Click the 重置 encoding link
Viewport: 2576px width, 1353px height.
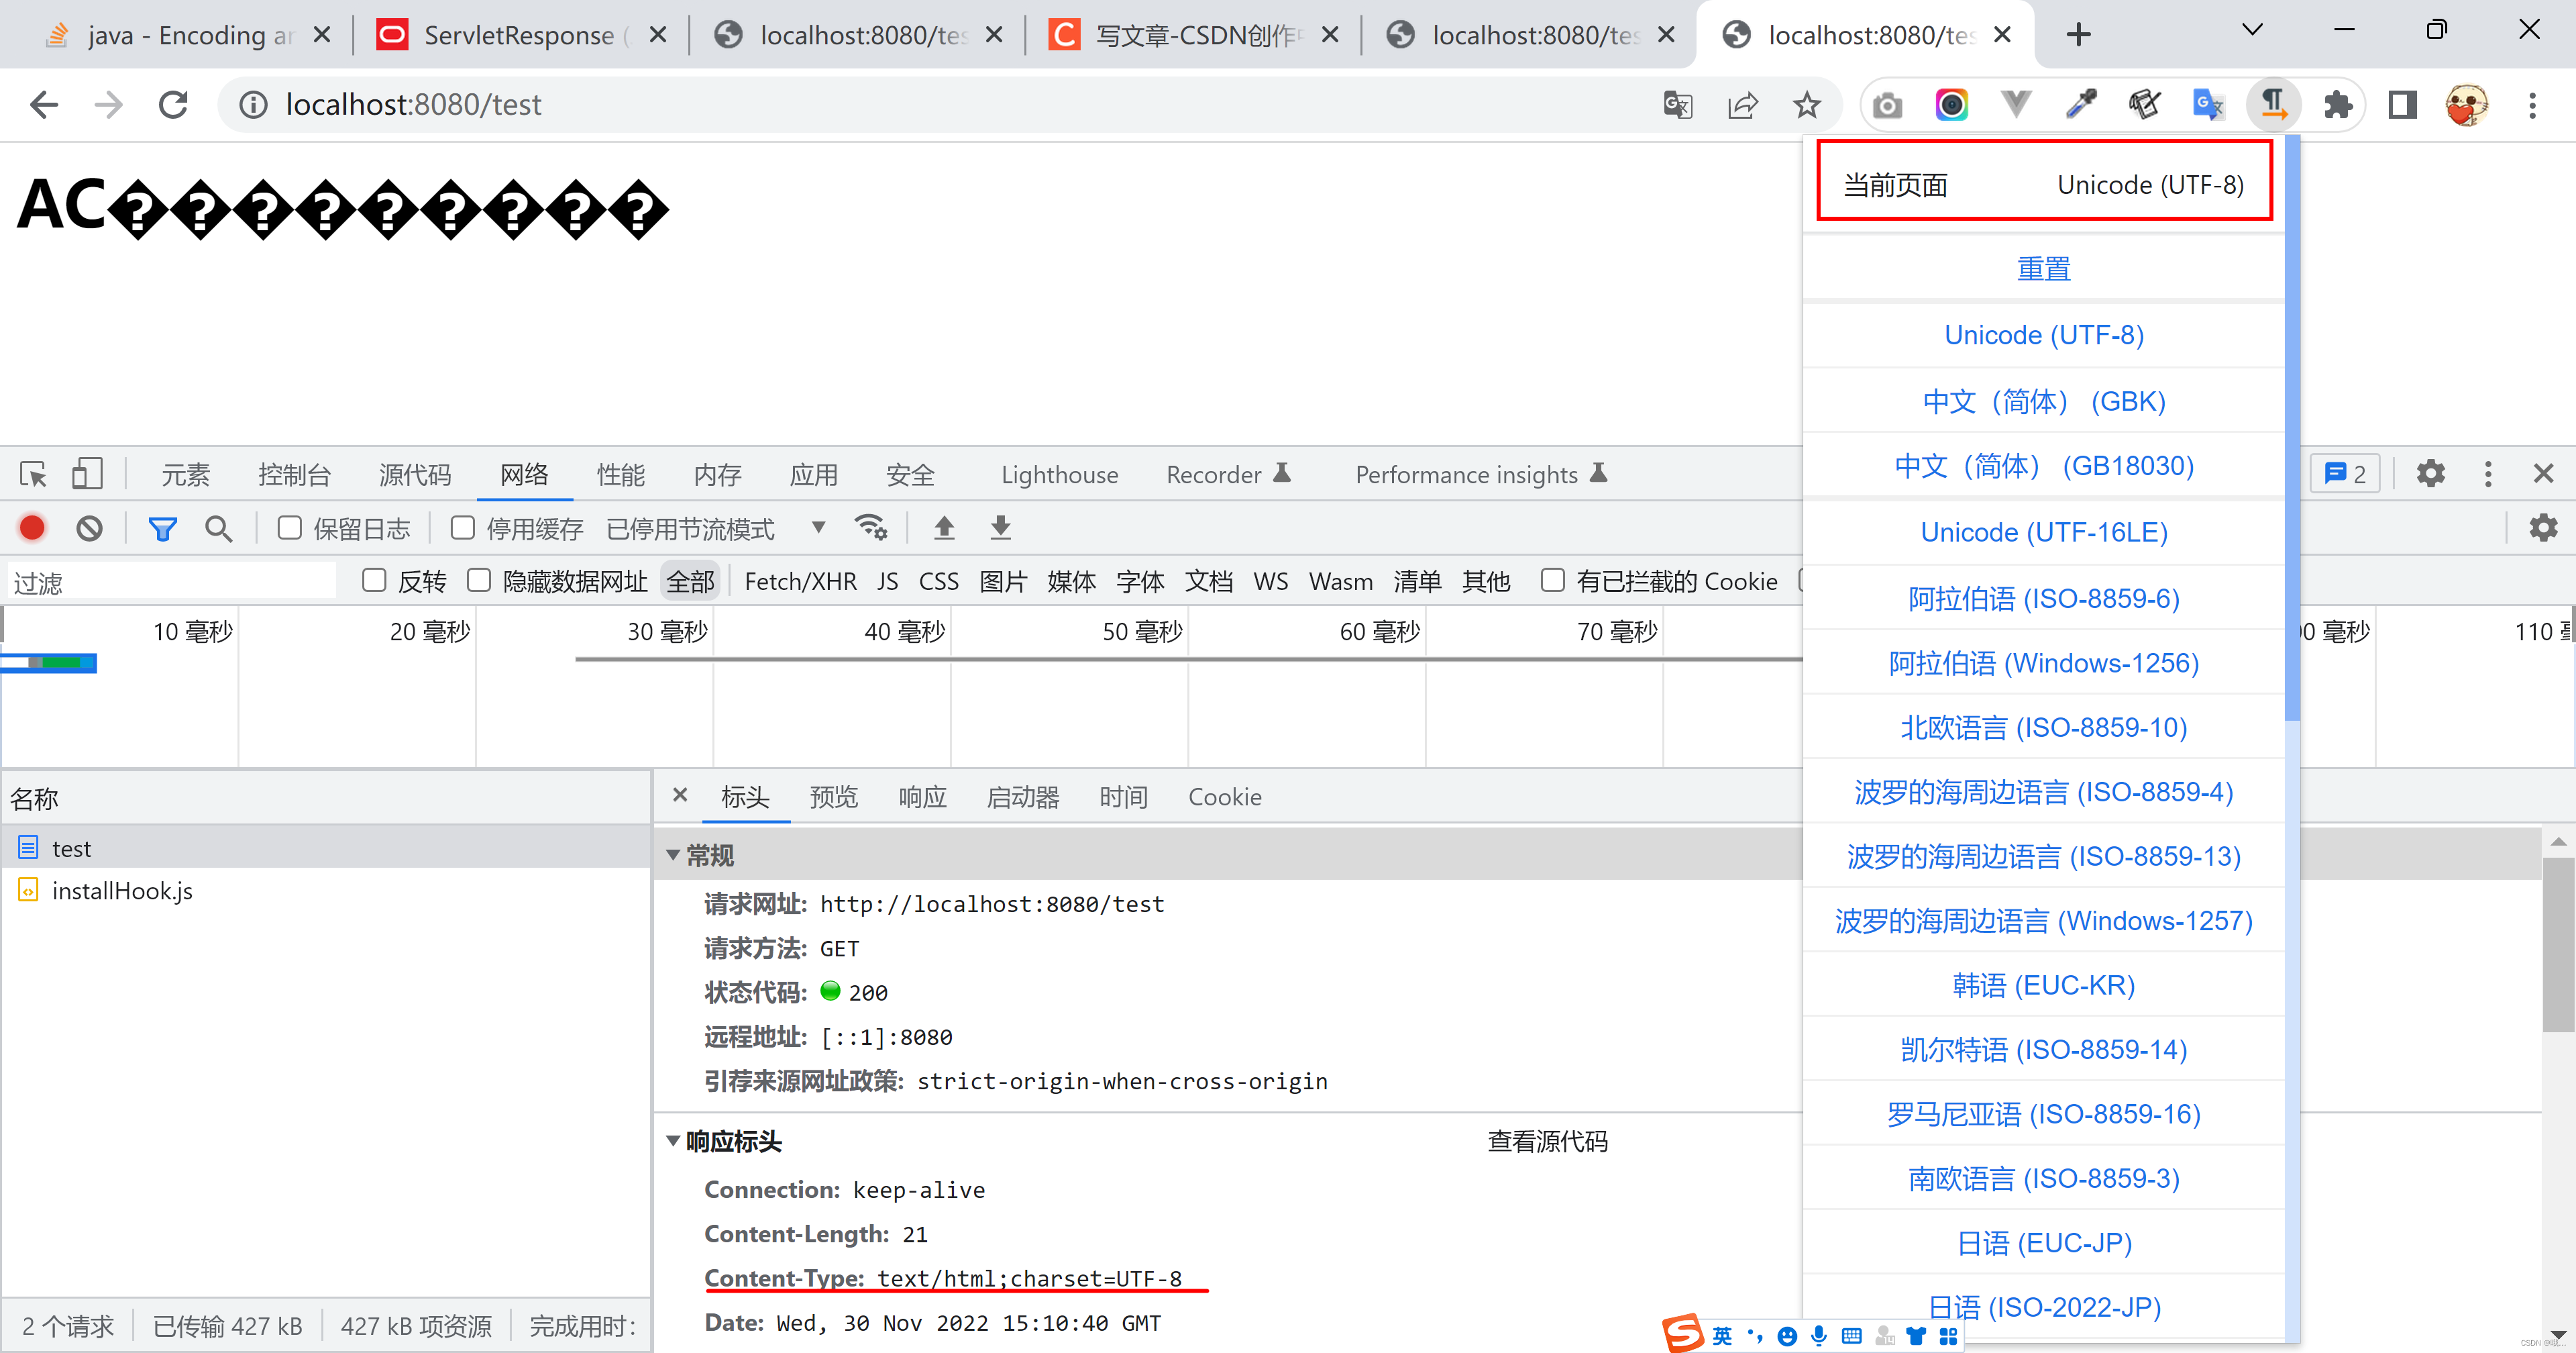2043,268
